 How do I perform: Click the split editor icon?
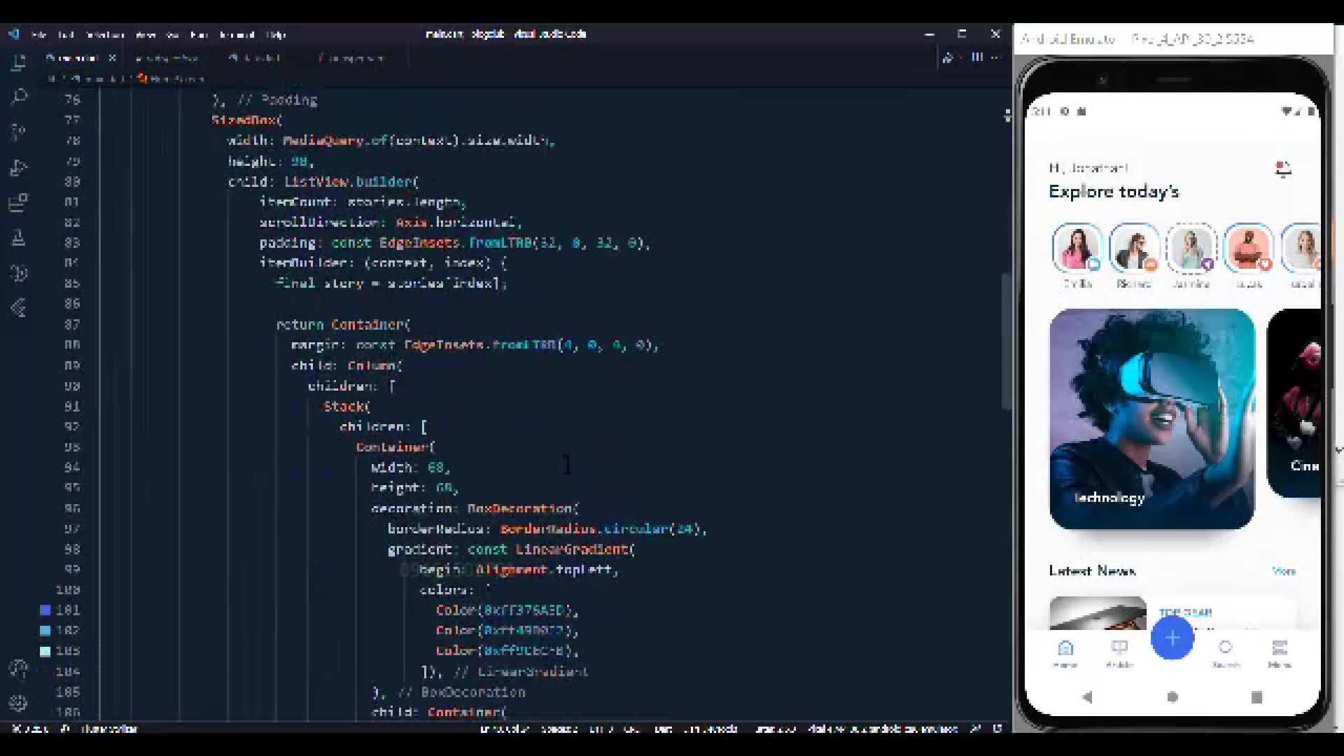977,57
